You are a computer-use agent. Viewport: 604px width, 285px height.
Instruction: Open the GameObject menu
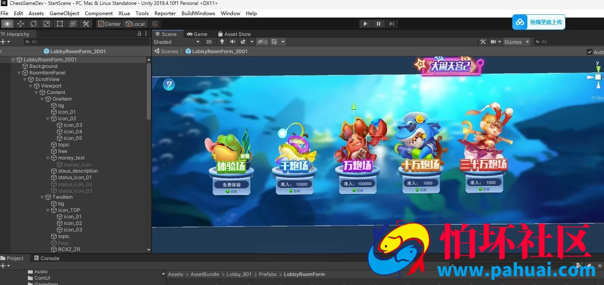point(64,13)
